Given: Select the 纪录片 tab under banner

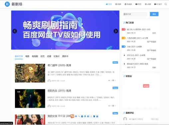Looking at the screenshot, I should click(x=57, y=56).
